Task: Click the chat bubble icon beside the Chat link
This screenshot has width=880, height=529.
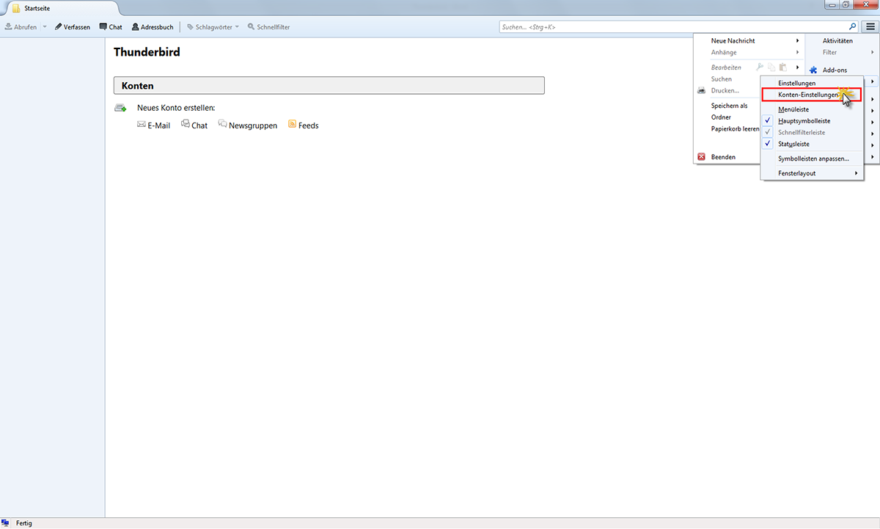Action: (x=186, y=124)
